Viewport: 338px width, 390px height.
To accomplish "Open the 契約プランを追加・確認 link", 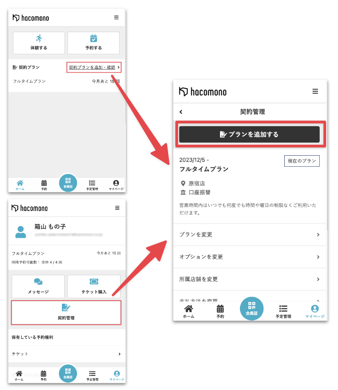I will [x=94, y=68].
